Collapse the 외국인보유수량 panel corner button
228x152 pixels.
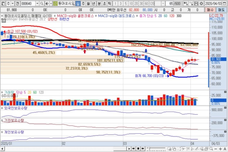coord(225,108)
